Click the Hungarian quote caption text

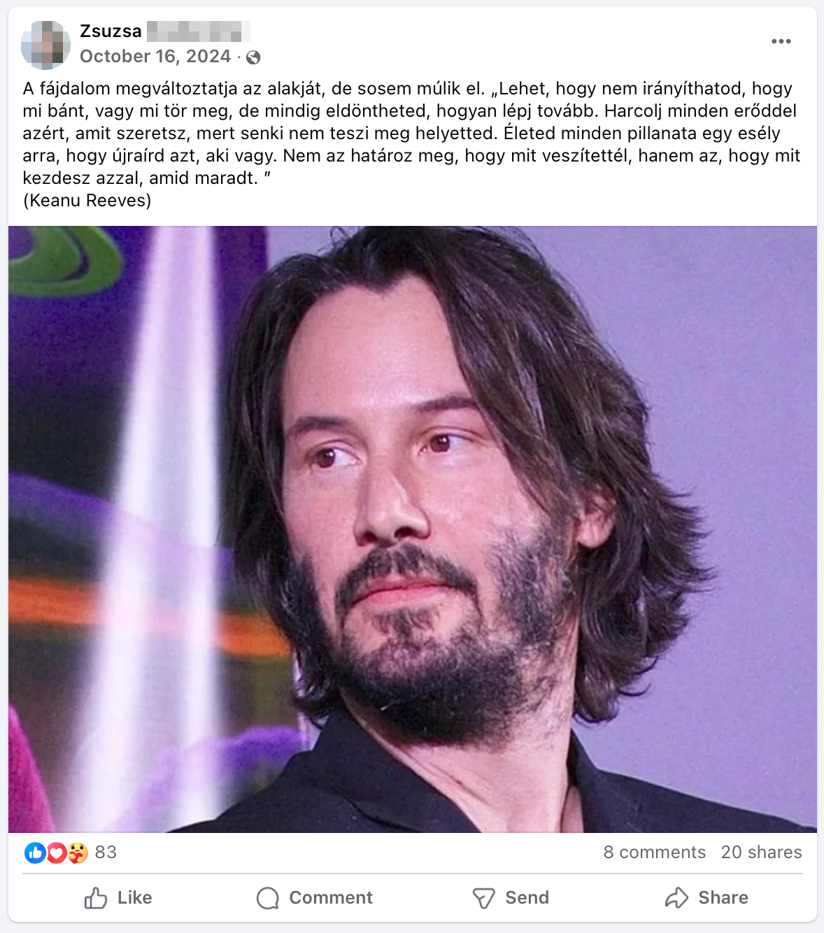point(411,144)
